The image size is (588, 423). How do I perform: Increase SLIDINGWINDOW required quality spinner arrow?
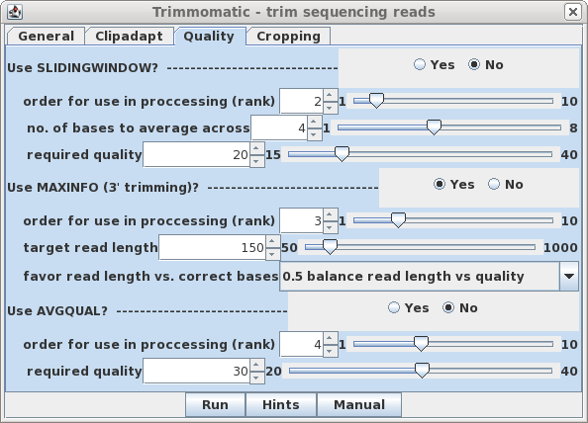tap(256, 148)
